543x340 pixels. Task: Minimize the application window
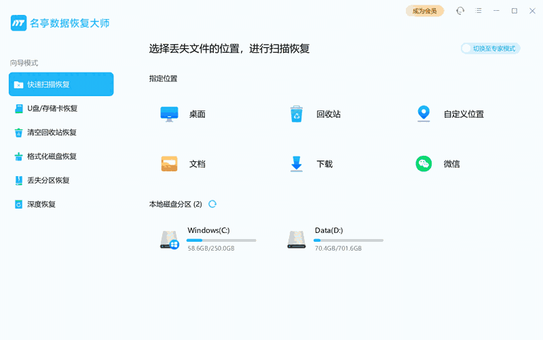[496, 11]
